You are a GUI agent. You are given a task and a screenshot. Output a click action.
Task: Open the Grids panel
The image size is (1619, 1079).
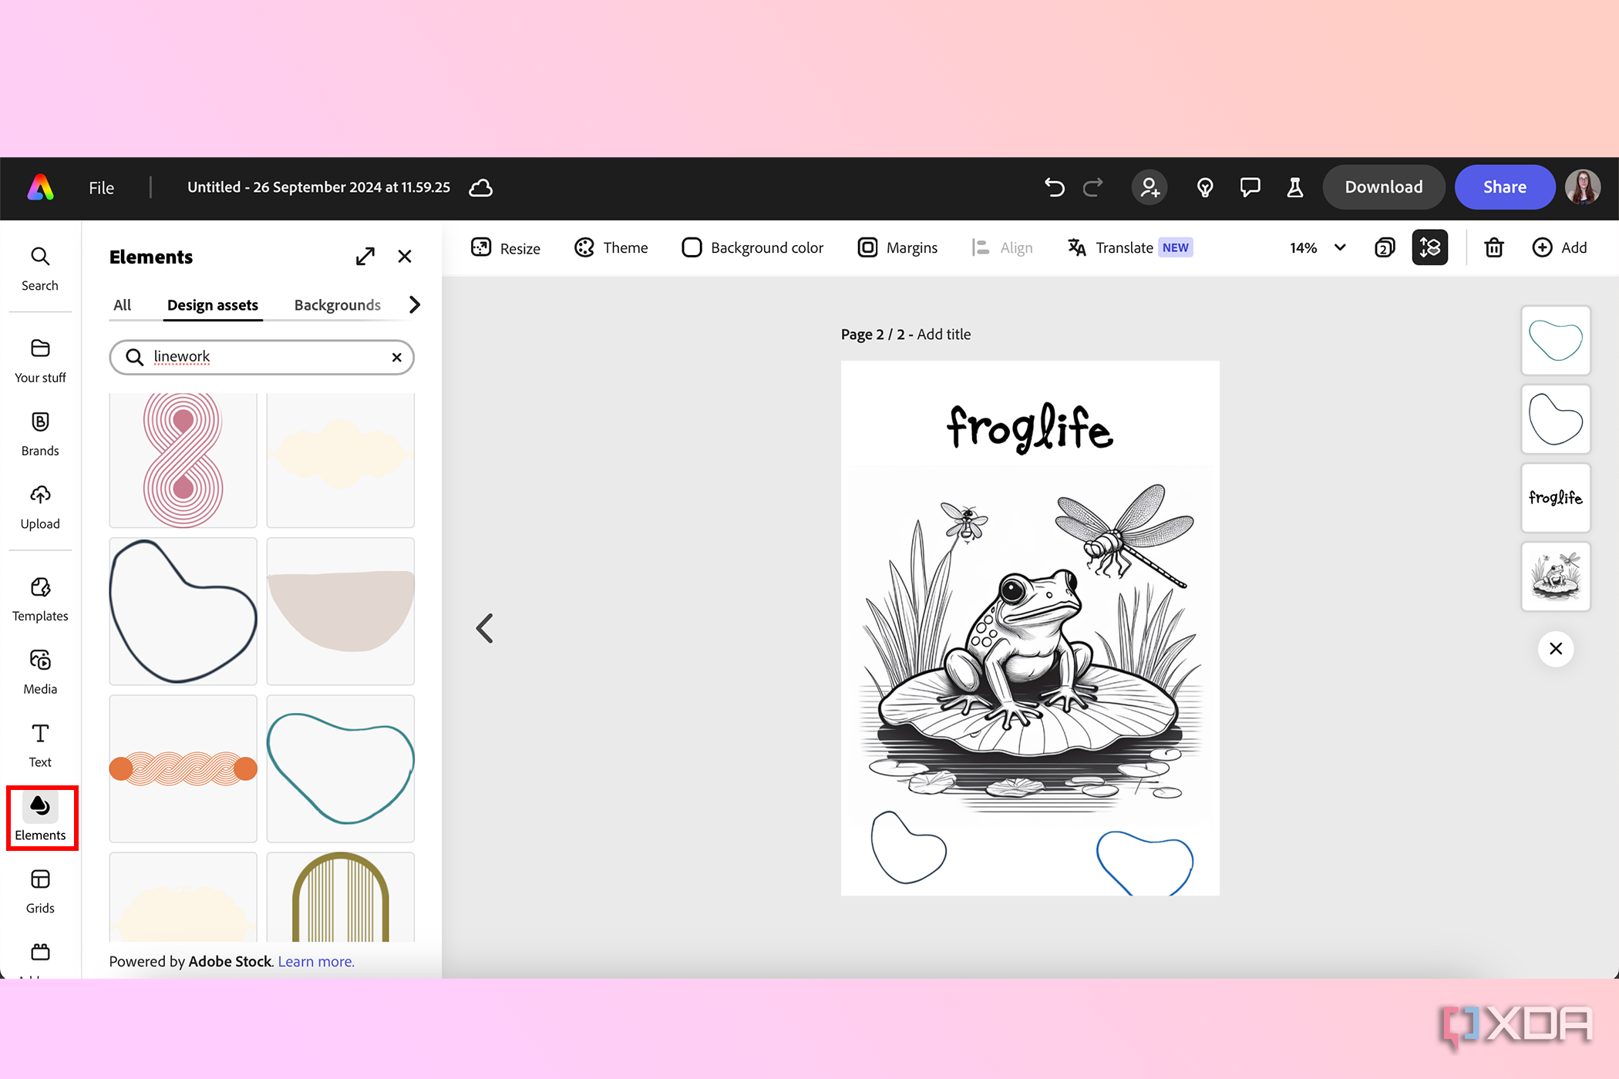tap(40, 892)
